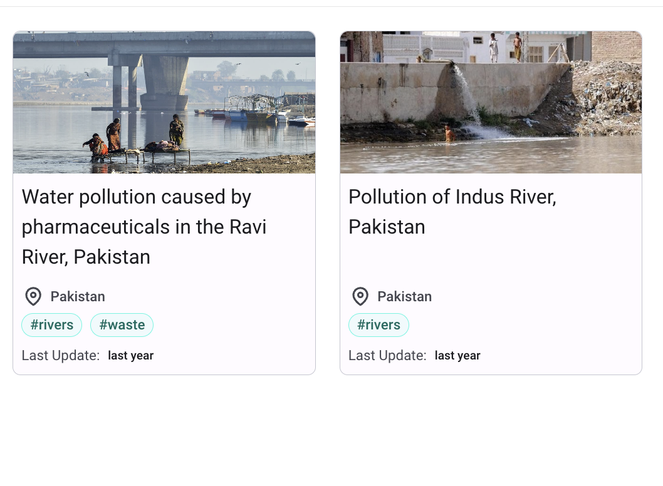This screenshot has width=663, height=486.
Task: Click the location pin icon on Ravi River card
Action: pos(33,296)
